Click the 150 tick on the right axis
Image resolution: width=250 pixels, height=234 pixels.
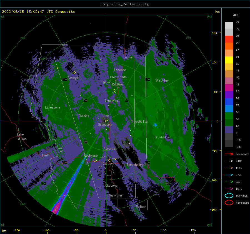click(215, 33)
